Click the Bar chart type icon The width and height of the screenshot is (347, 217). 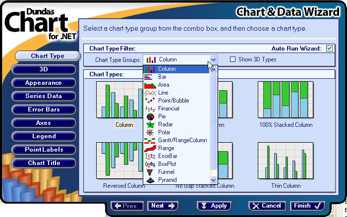(x=149, y=77)
